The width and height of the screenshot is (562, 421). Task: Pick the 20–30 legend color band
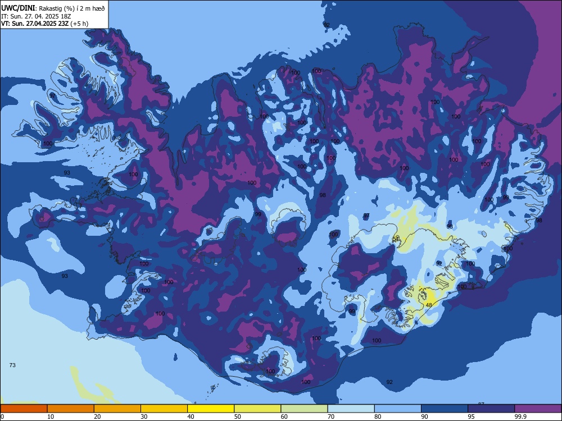click(x=117, y=409)
